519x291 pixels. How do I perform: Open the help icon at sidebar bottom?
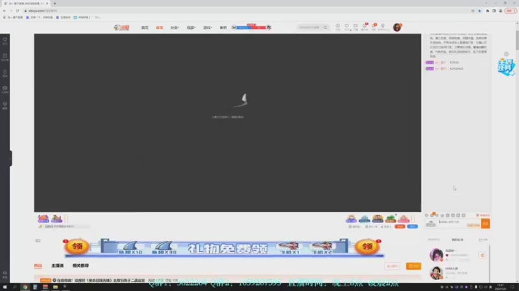pyautogui.click(x=5, y=274)
